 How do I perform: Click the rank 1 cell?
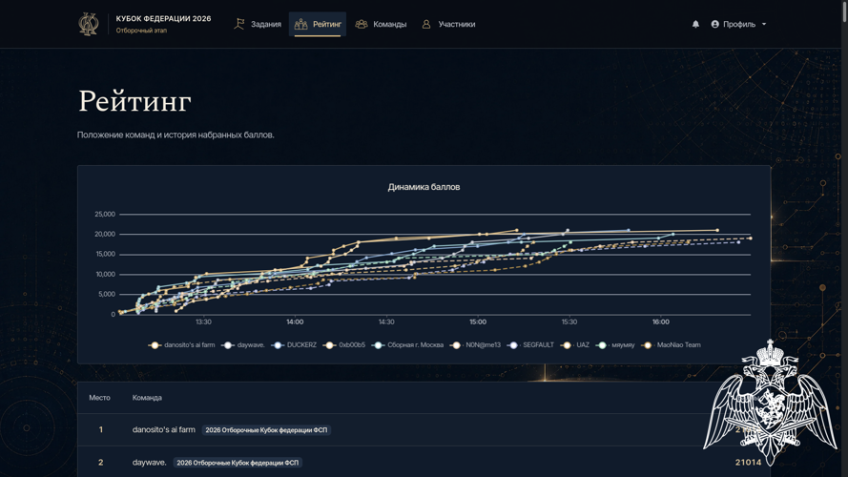(x=100, y=430)
